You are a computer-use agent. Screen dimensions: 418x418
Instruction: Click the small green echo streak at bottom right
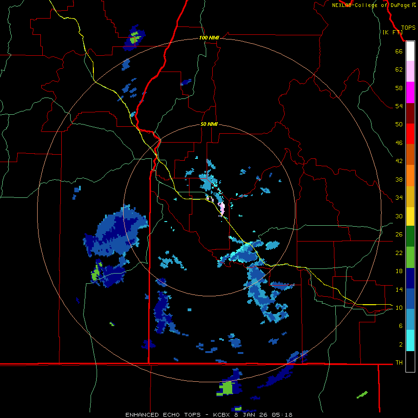click(x=362, y=394)
